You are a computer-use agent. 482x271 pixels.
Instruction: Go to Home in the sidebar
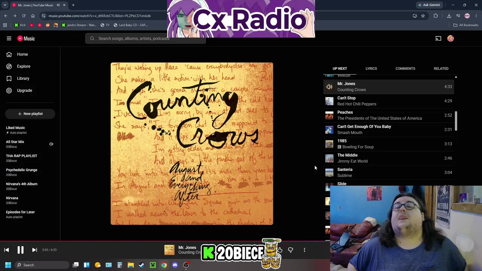tap(30, 54)
